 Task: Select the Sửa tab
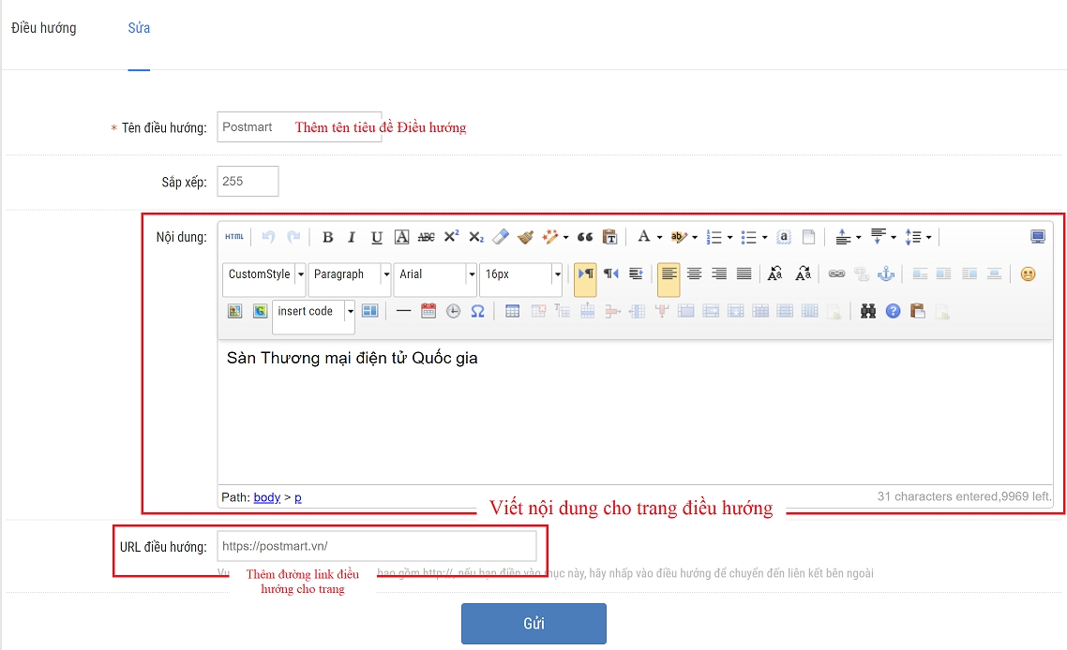click(139, 28)
